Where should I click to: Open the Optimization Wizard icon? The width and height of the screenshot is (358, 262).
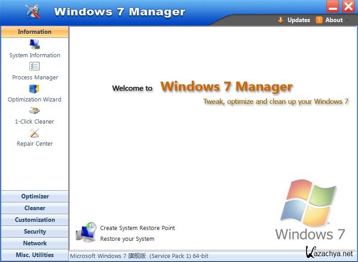pos(35,88)
